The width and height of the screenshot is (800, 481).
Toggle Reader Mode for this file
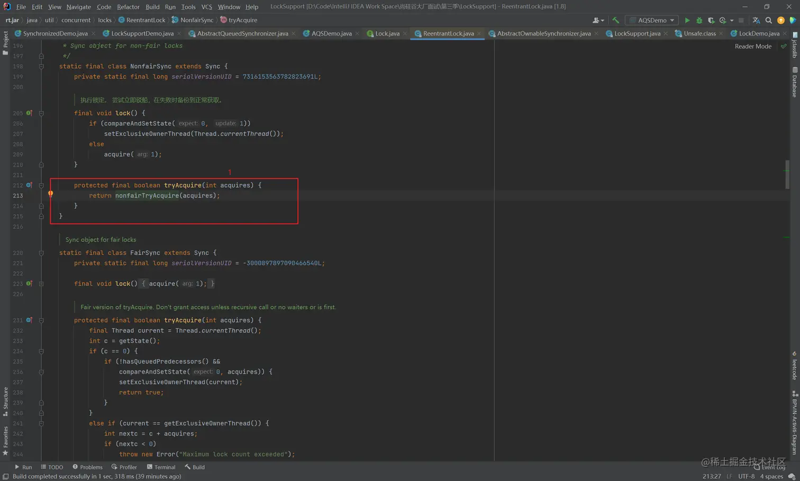[x=753, y=47]
